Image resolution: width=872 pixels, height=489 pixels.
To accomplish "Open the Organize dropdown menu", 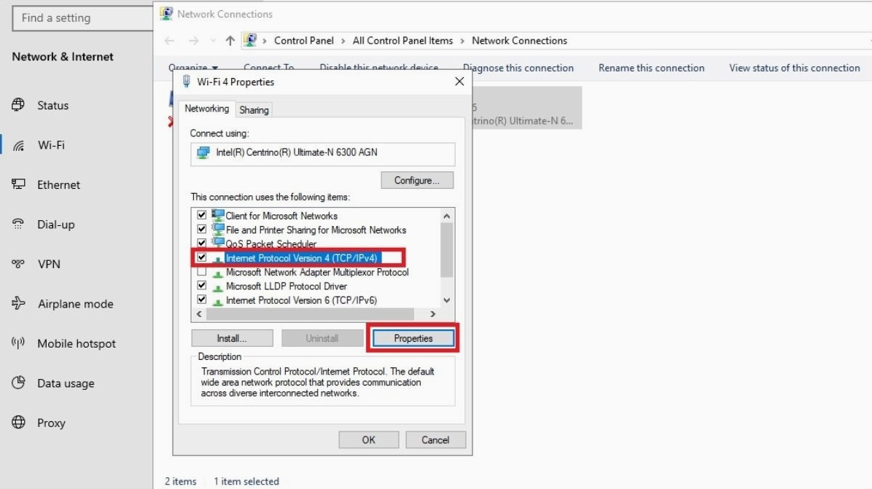I will (x=192, y=66).
